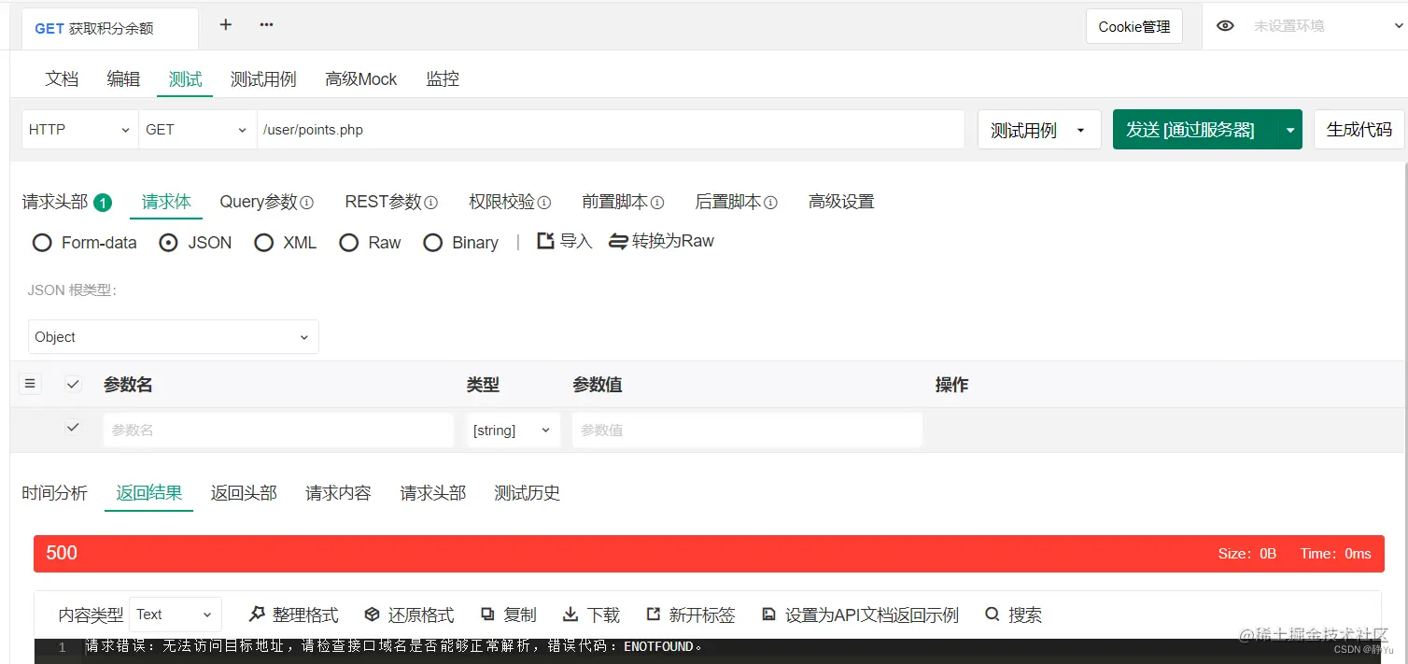Select the Form-data body type
This screenshot has height=664, width=1408.
(42, 242)
